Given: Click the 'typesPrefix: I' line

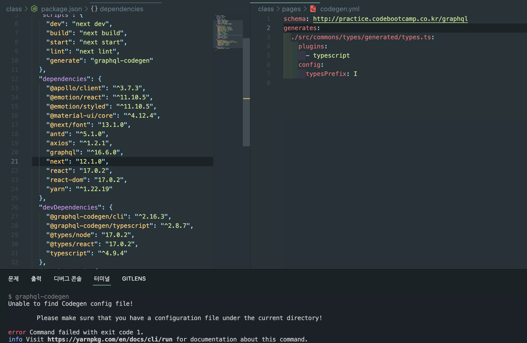Looking at the screenshot, I should tap(331, 74).
